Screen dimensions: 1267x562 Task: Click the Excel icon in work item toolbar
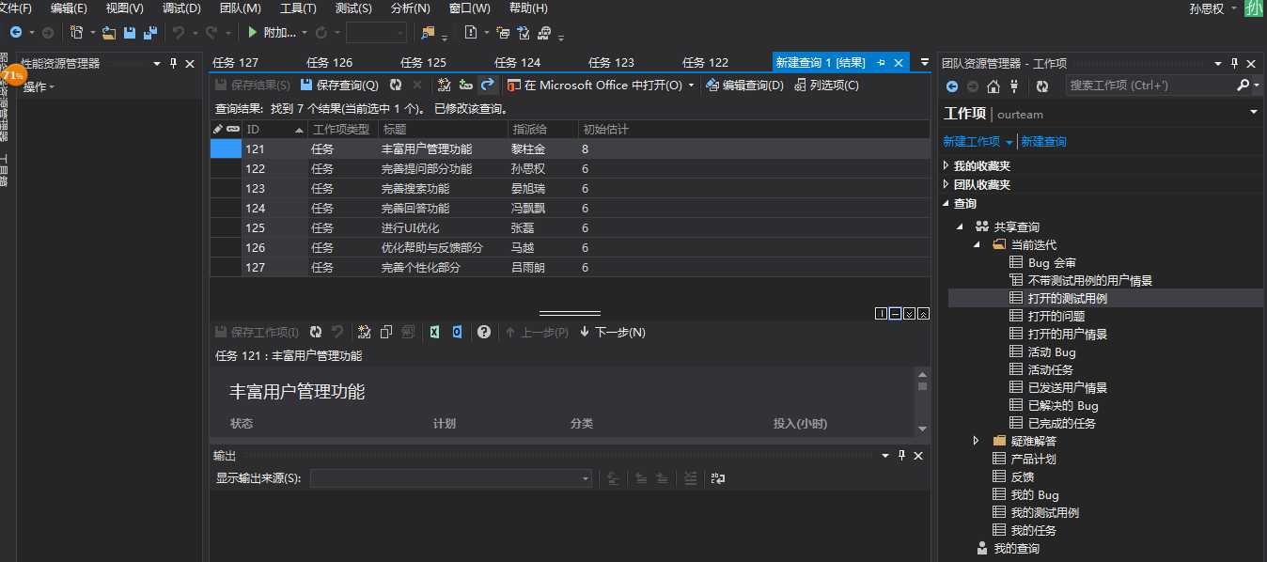435,332
